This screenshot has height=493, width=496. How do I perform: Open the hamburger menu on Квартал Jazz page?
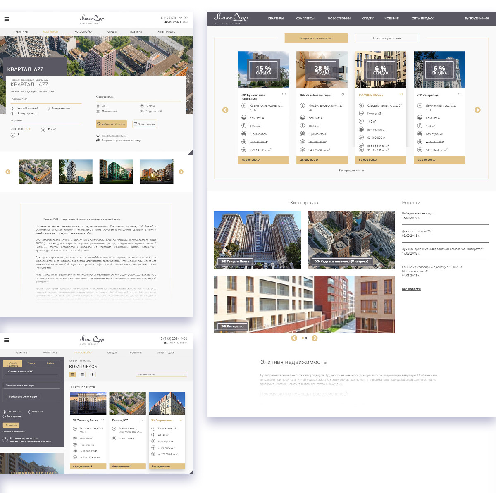(7, 19)
